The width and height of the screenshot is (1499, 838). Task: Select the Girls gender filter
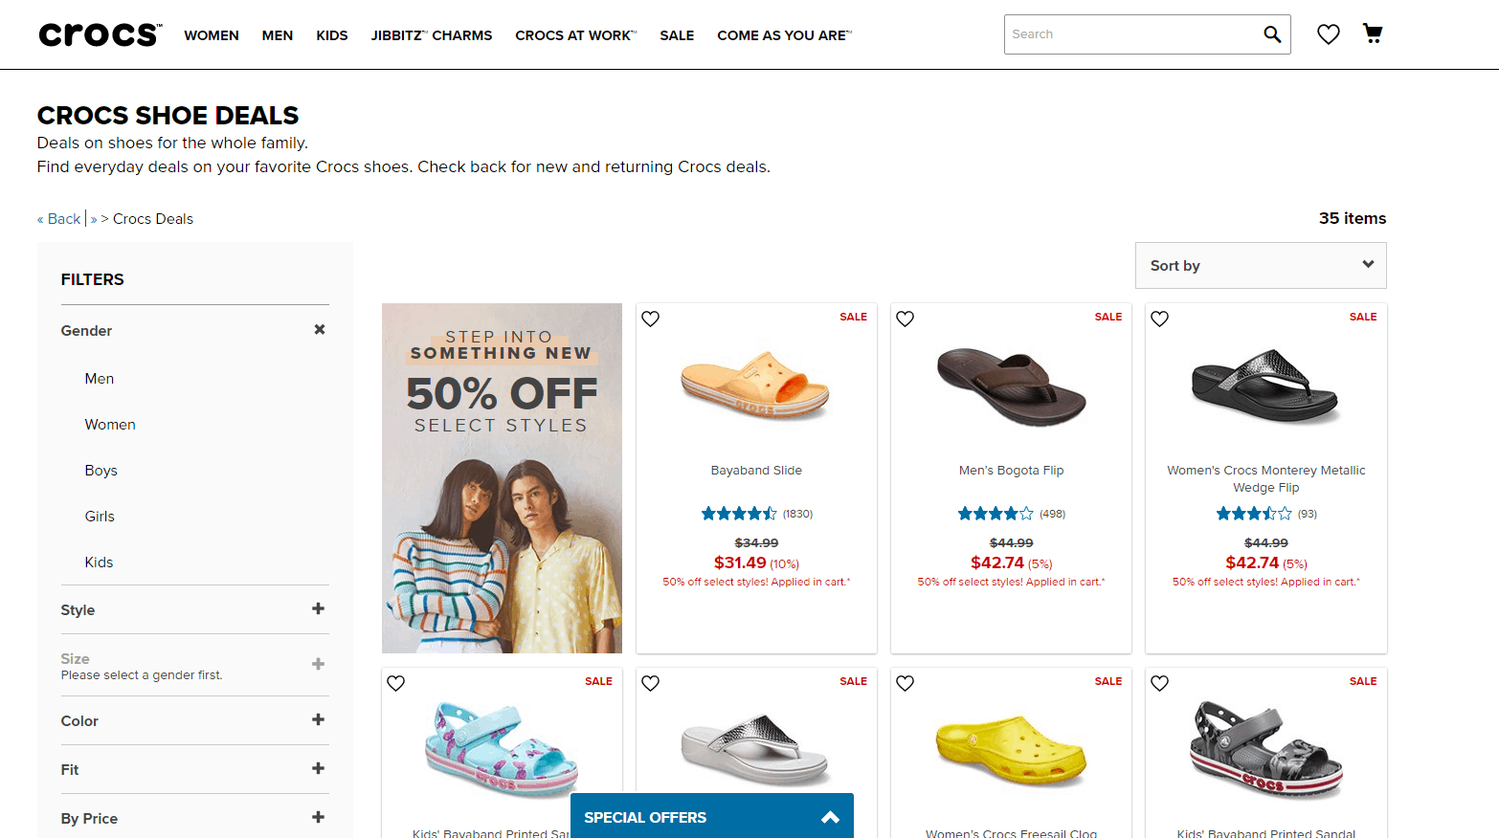[100, 517]
